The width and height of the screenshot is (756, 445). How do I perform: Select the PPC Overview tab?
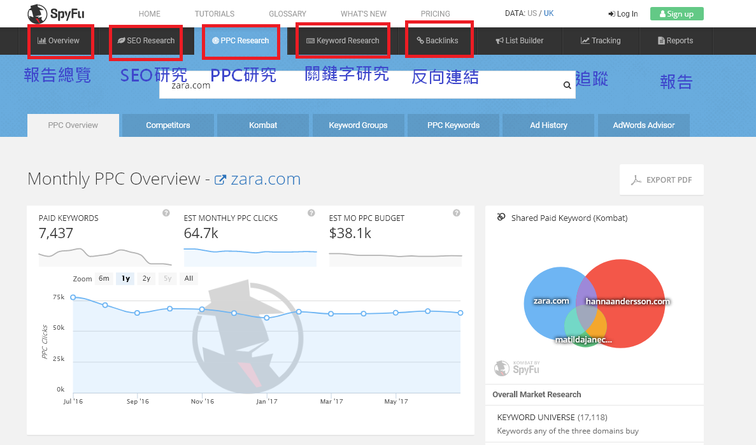[73, 125]
